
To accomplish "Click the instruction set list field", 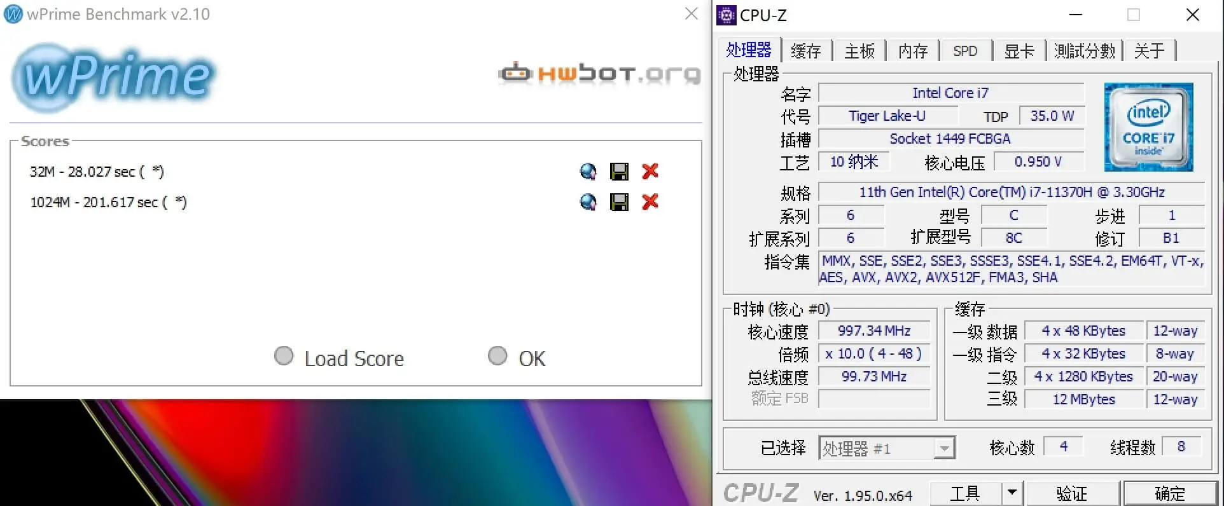I will pyautogui.click(x=1012, y=269).
